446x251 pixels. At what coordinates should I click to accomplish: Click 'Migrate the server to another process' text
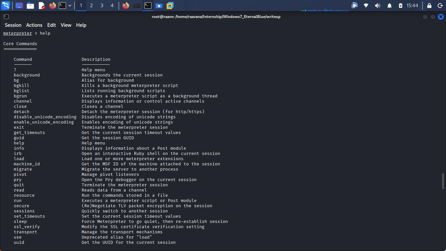point(130,169)
